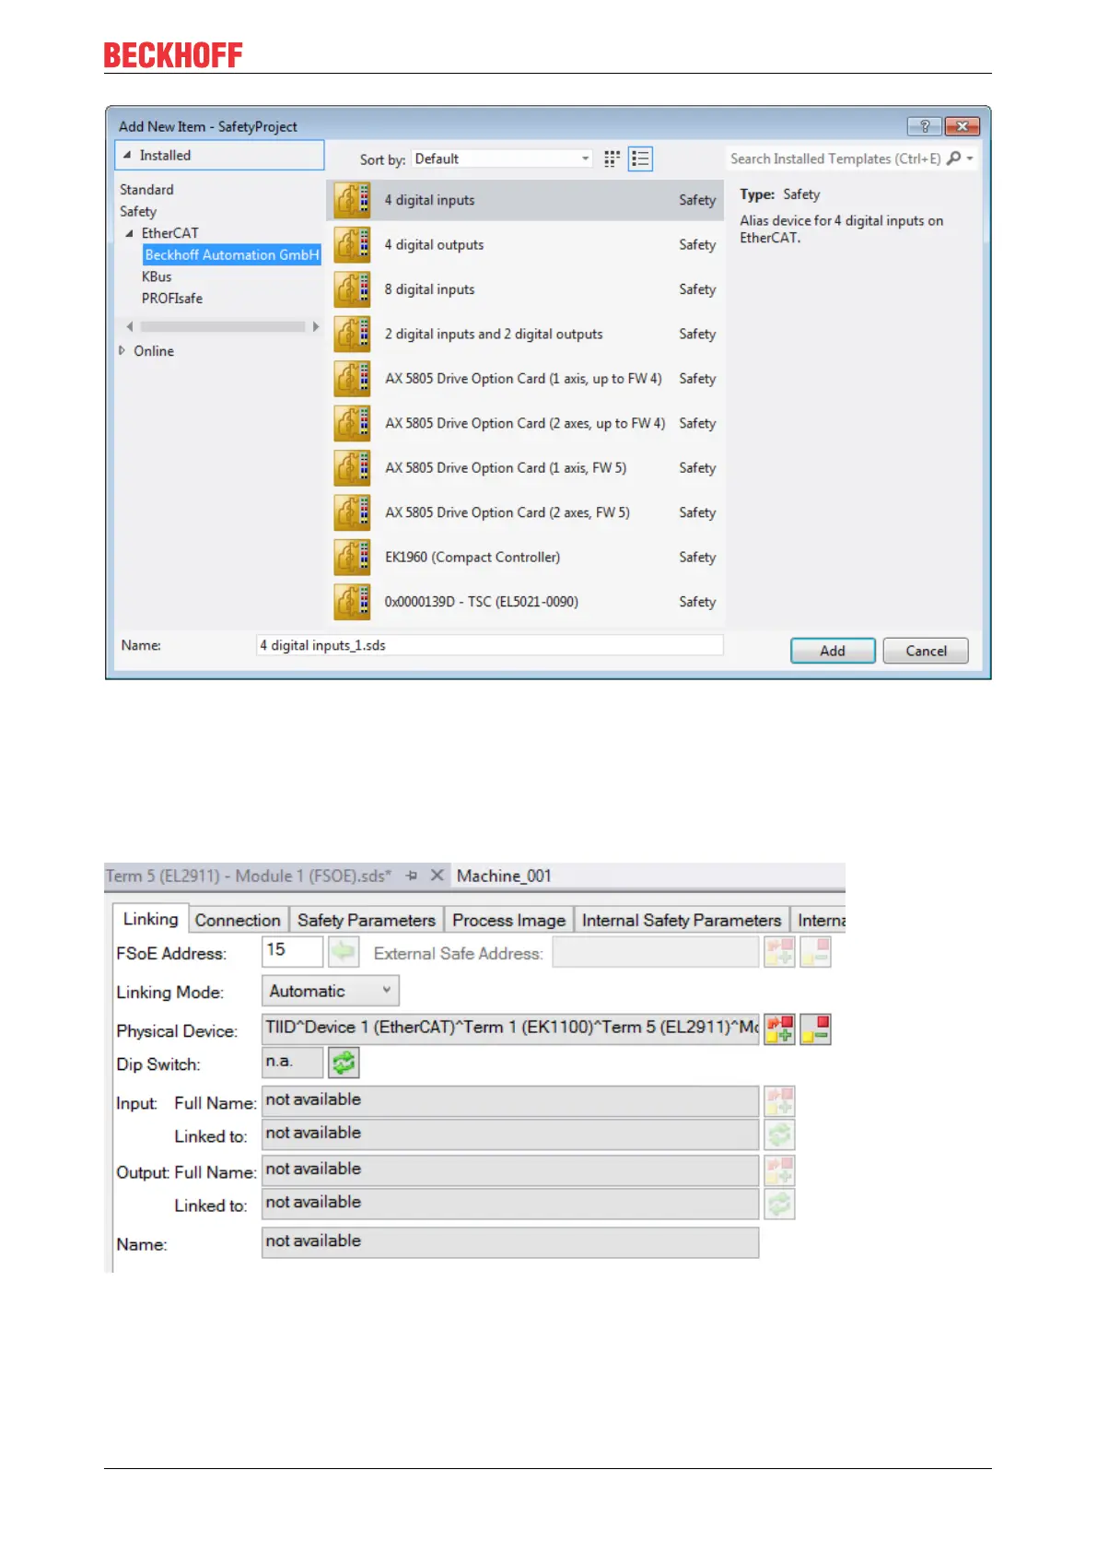Open the Linking Mode dropdown

[x=331, y=991]
